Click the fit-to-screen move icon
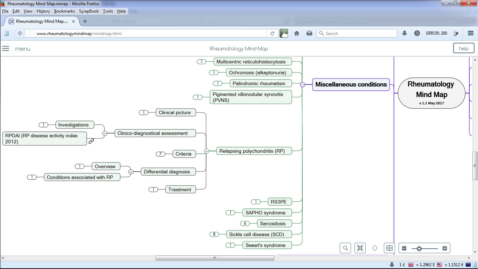 389,248
